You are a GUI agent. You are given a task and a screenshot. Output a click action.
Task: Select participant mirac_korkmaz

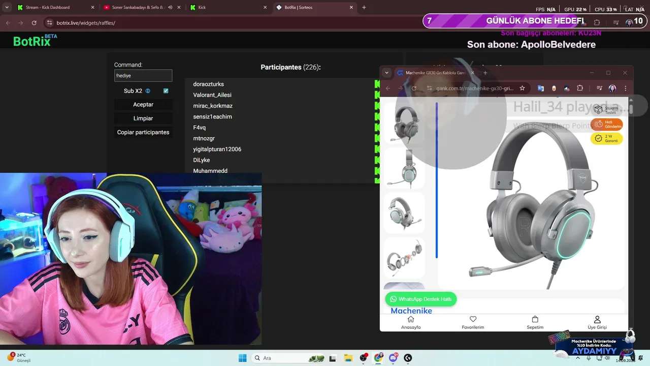213,106
